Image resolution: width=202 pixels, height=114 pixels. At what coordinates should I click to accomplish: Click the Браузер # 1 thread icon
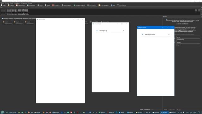[x=3, y=22]
